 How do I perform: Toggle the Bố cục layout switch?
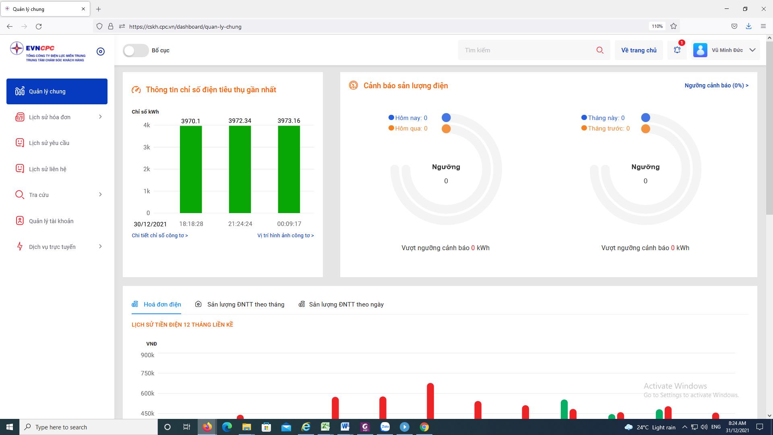point(136,50)
